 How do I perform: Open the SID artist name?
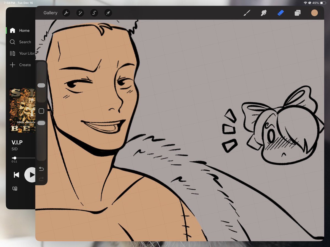[15, 149]
